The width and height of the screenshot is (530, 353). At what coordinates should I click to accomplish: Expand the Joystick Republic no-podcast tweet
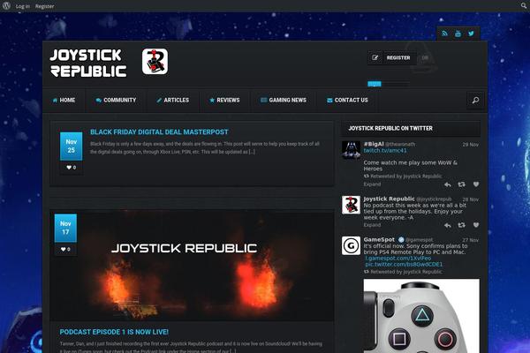[372, 225]
